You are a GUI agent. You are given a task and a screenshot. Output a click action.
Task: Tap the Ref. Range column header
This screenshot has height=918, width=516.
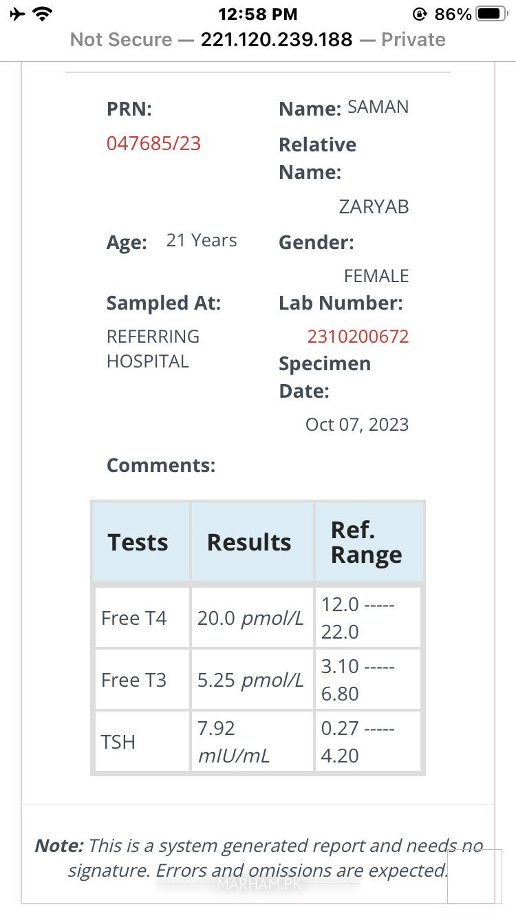pyautogui.click(x=369, y=542)
